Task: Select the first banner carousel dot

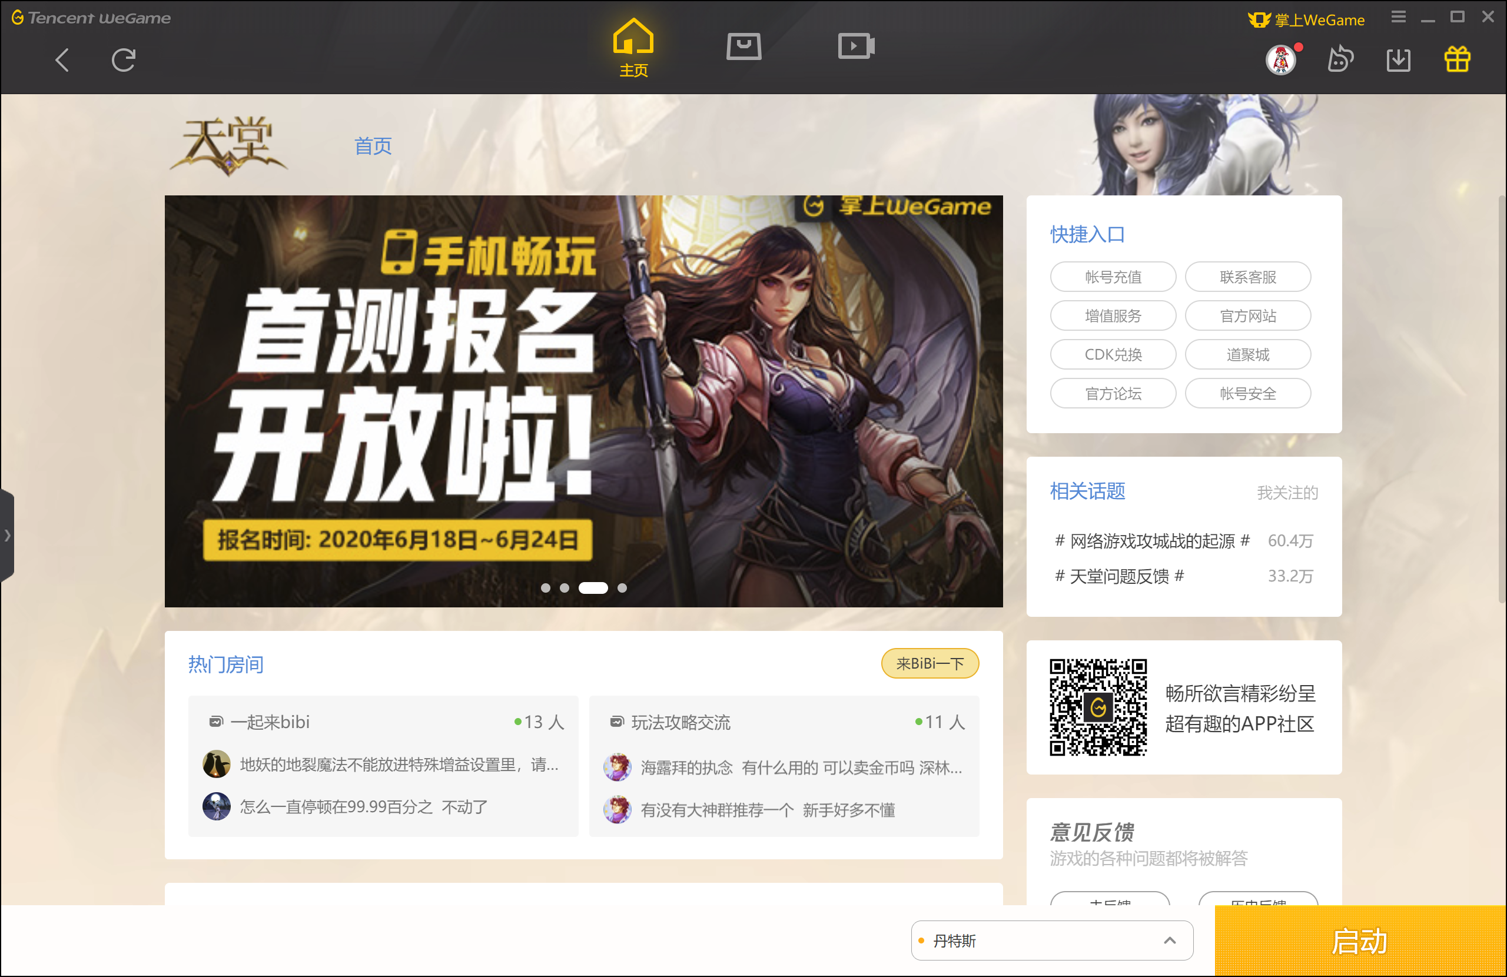Action: click(x=545, y=588)
